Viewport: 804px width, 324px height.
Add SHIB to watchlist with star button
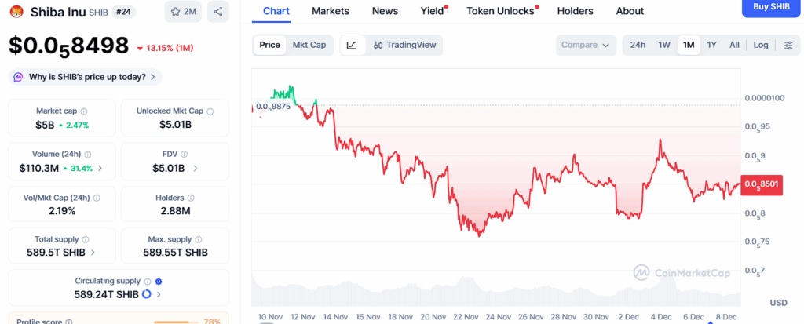coord(183,12)
